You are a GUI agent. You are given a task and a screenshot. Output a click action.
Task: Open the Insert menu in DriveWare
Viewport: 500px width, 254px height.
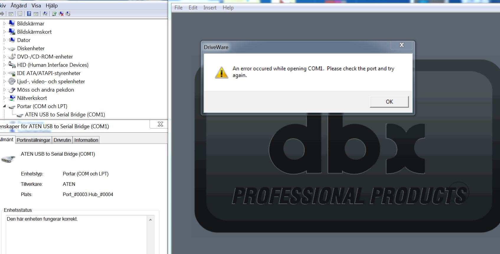click(x=210, y=8)
